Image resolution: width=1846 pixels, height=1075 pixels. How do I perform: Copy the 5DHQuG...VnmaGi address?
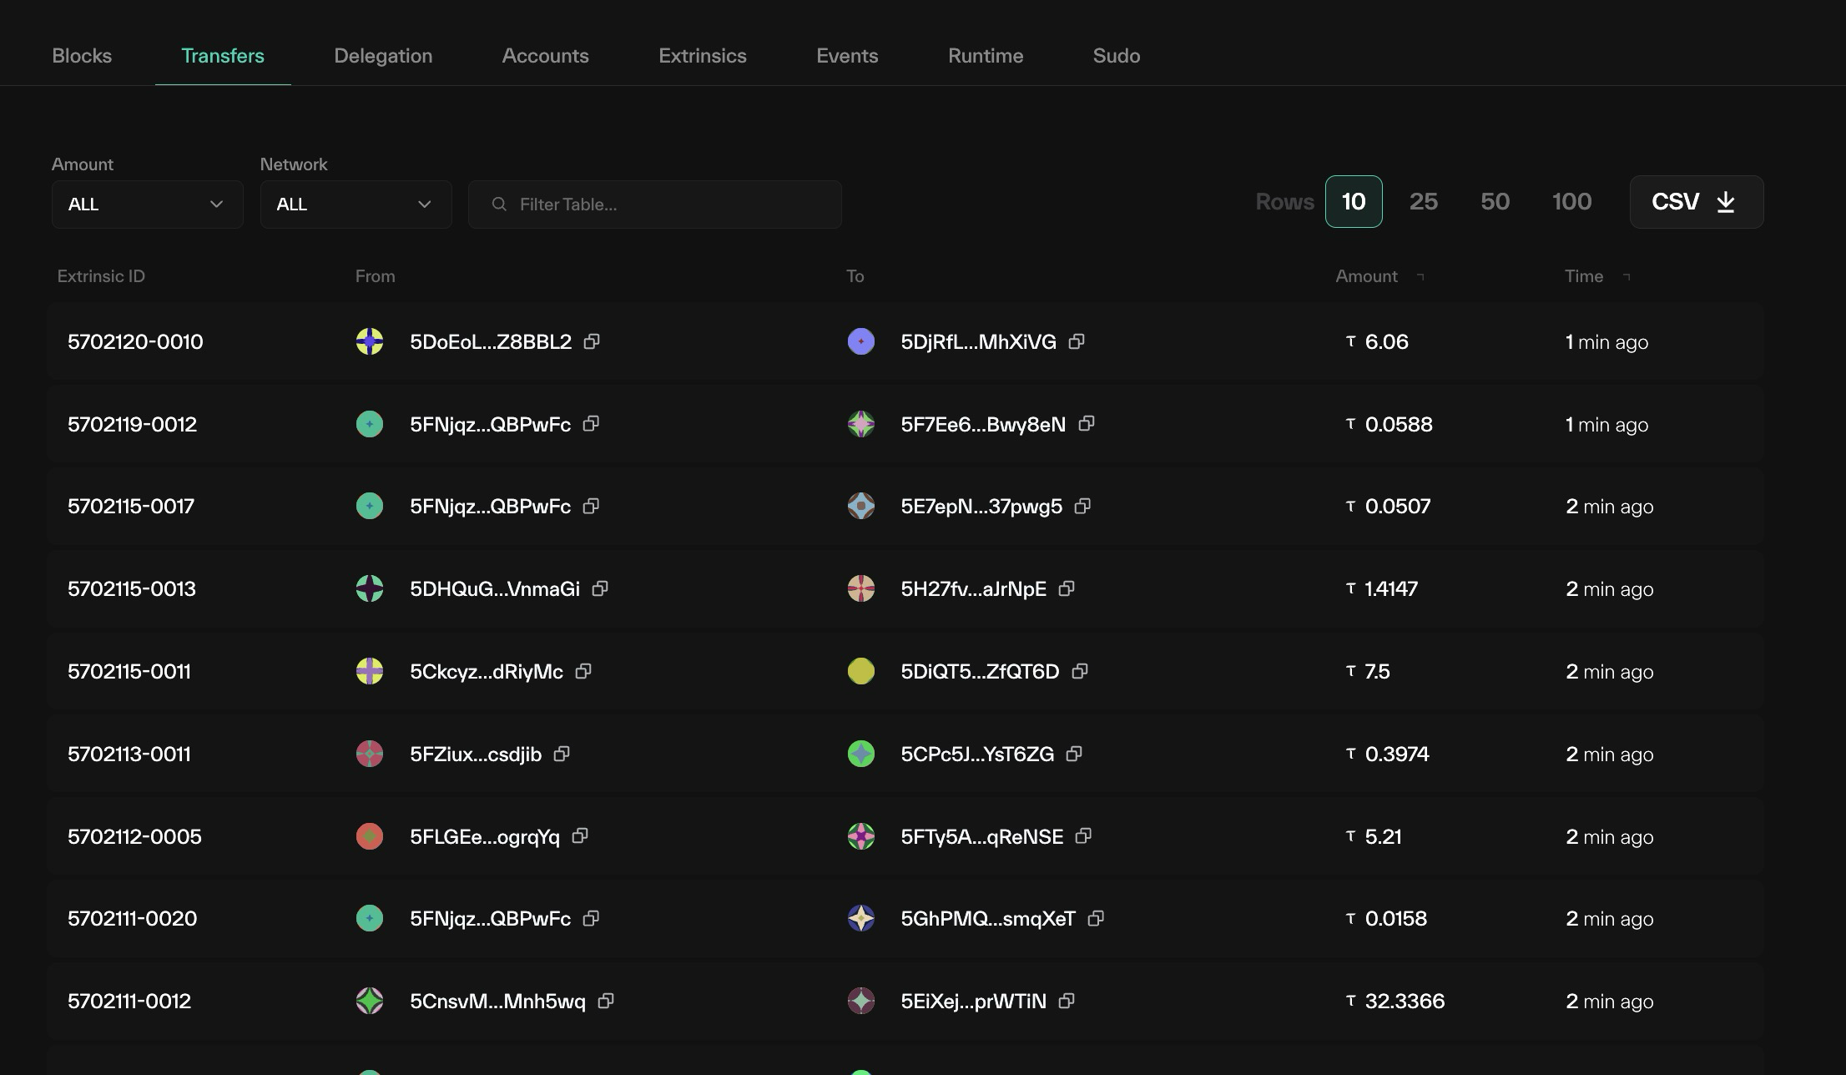point(600,588)
